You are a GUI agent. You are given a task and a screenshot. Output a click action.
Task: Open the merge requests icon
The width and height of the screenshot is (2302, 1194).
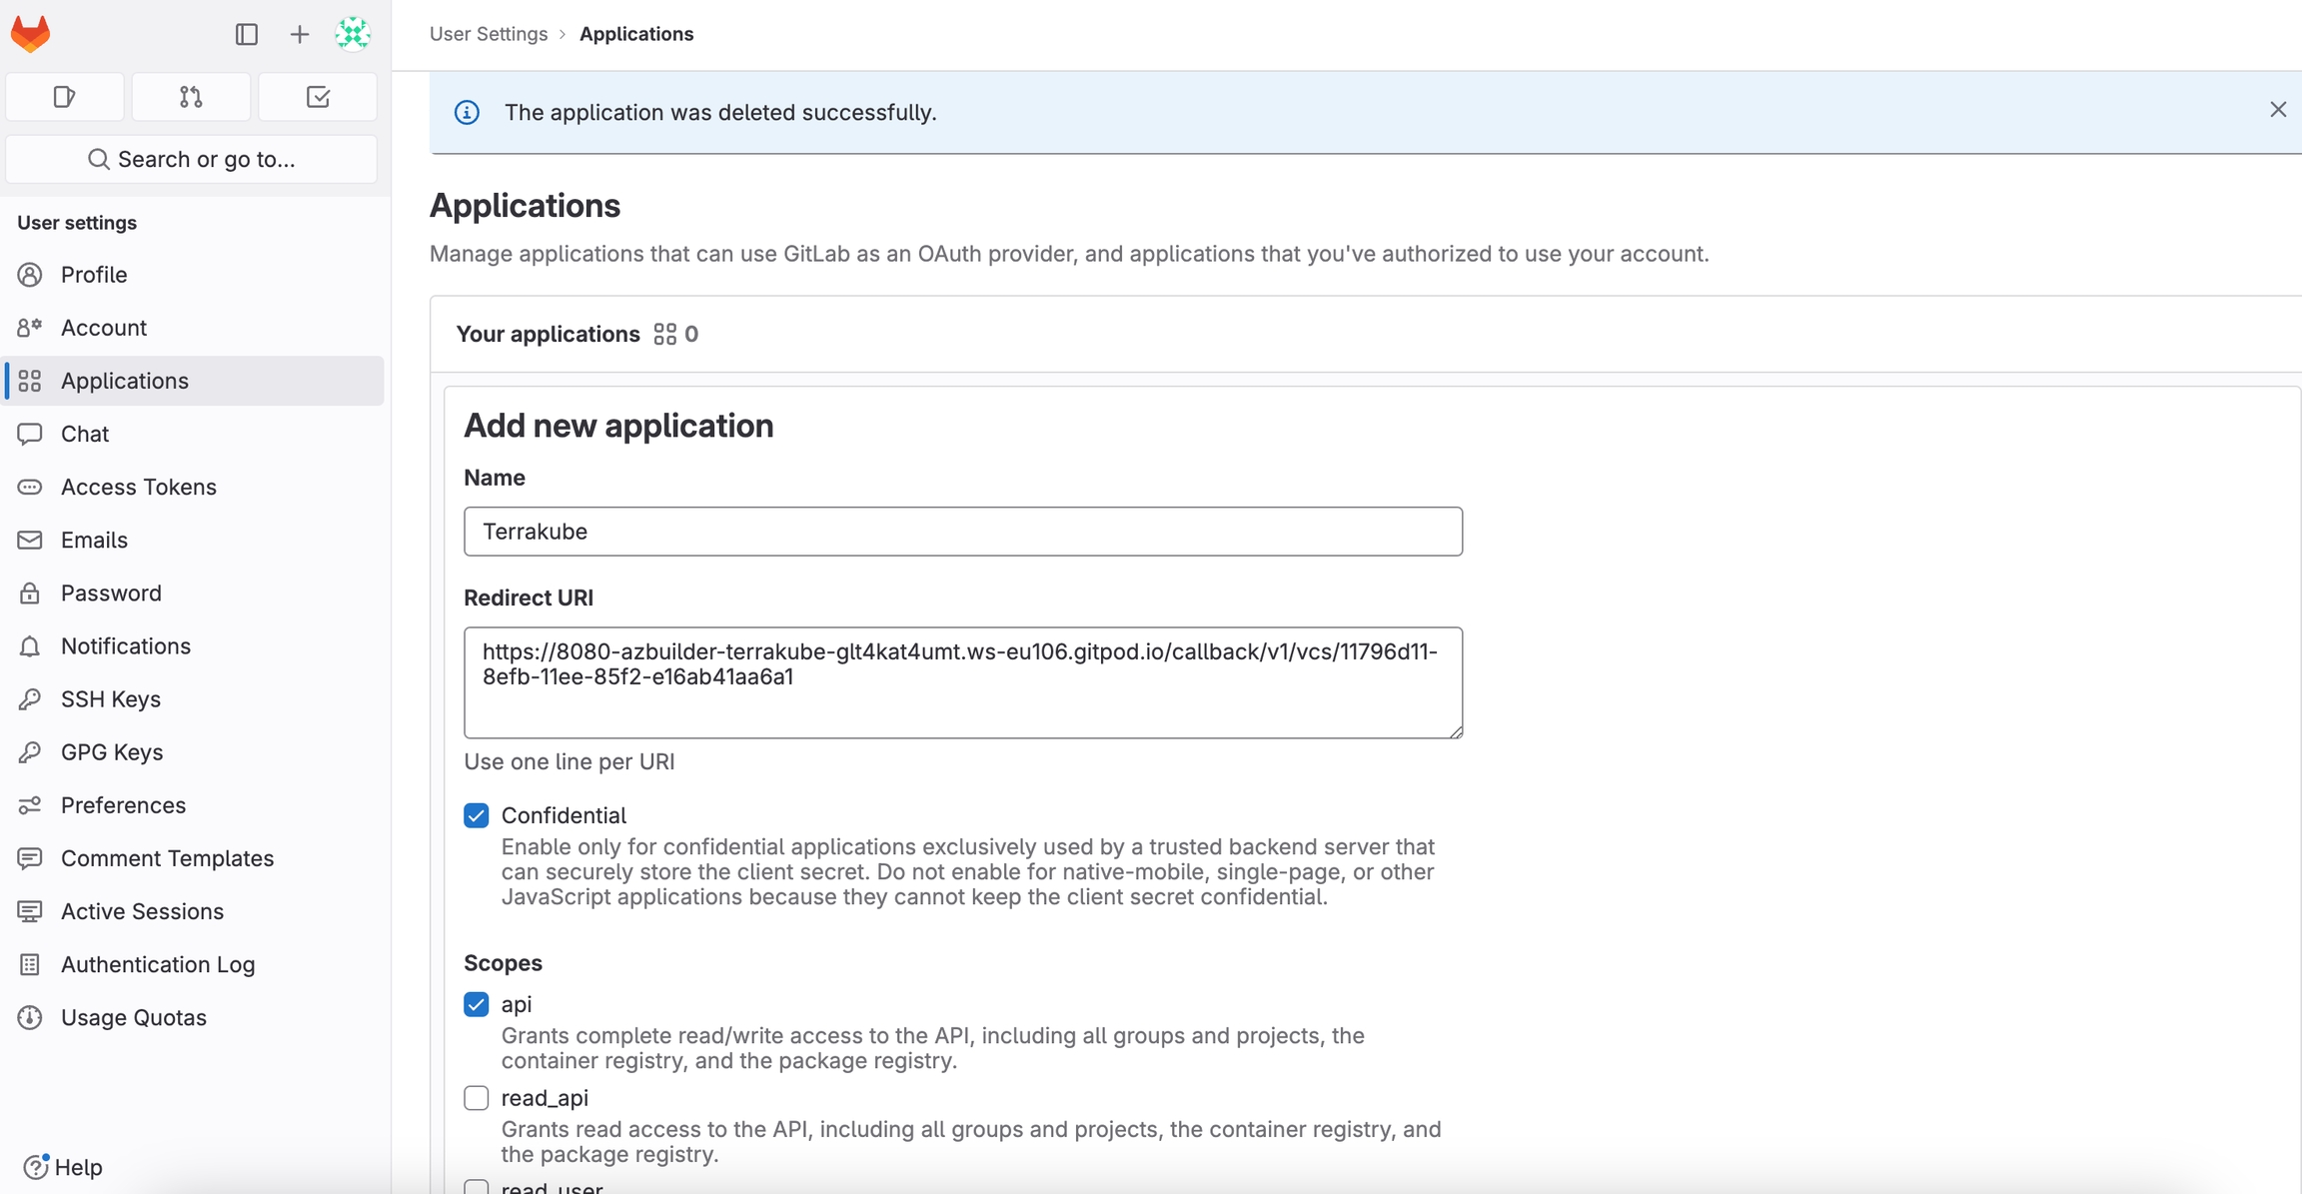click(191, 97)
